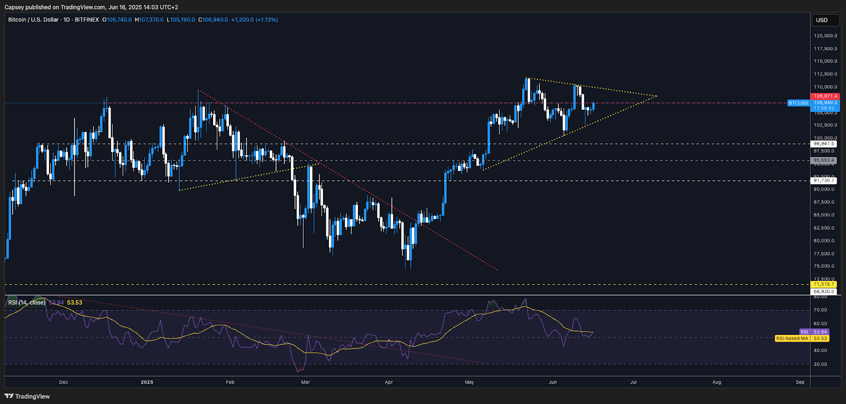846x404 pixels.
Task: Click the yellow RSI-based MA axis tag
Action: [x=792, y=339]
